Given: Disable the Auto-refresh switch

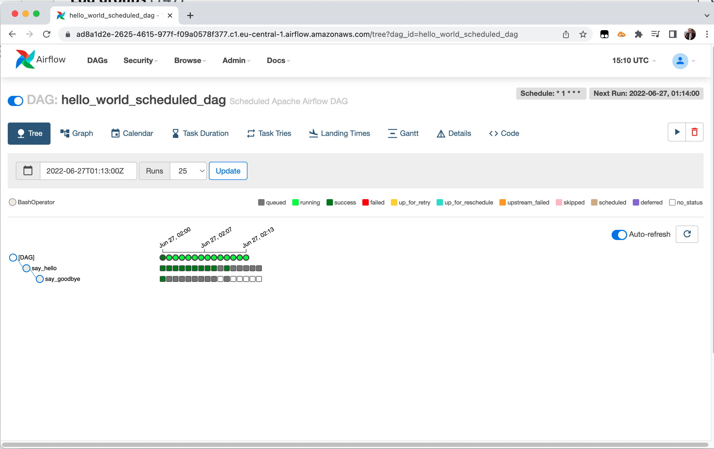Looking at the screenshot, I should coord(619,235).
